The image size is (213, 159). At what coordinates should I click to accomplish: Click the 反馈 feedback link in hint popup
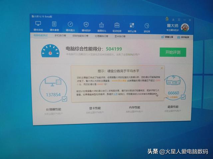(x=115, y=94)
